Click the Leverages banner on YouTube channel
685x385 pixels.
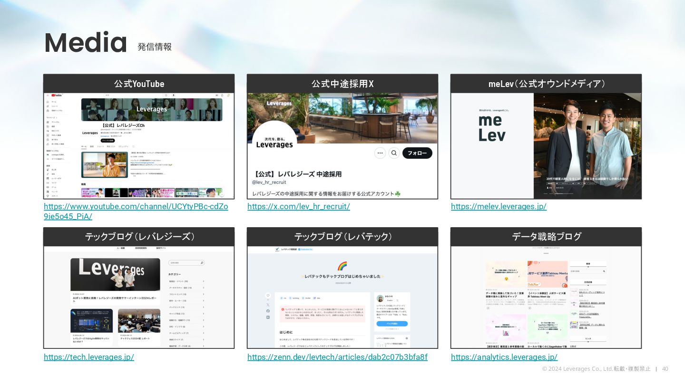coord(152,110)
